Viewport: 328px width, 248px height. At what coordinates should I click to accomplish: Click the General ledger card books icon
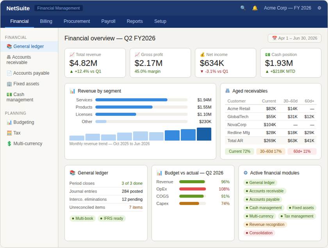(x=72, y=173)
